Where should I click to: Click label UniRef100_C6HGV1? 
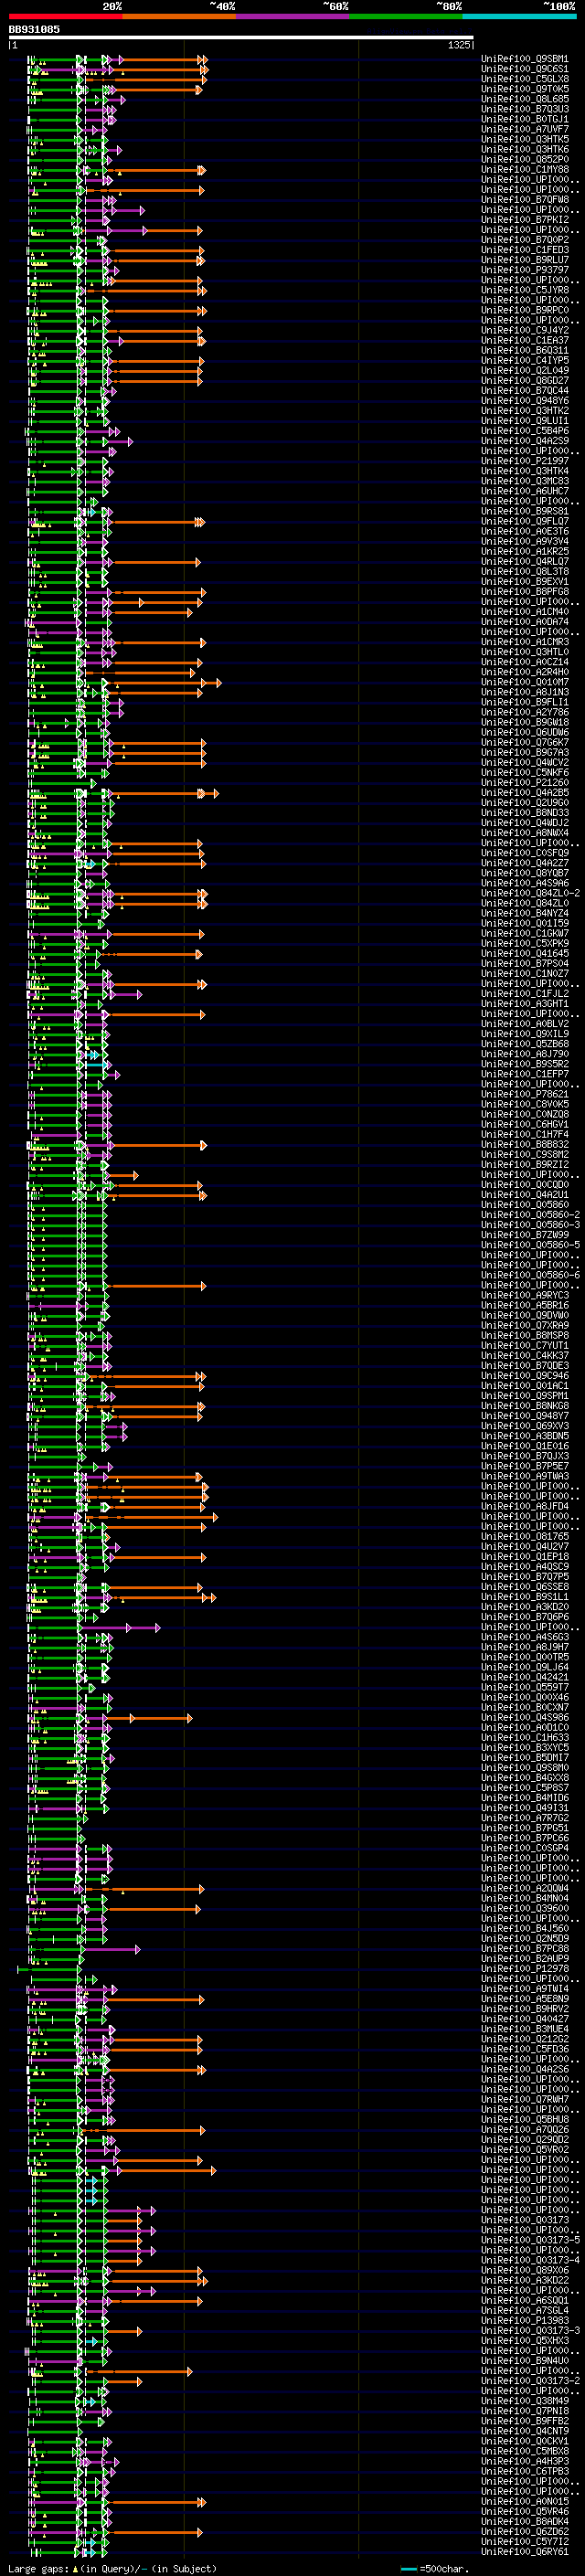coord(525,1124)
